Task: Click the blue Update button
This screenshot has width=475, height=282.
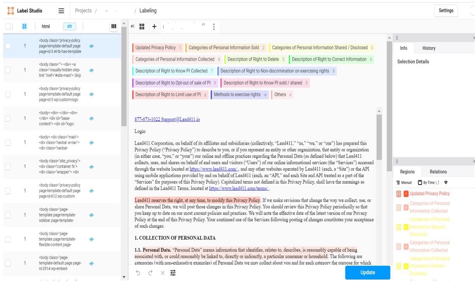Action: pos(367,273)
